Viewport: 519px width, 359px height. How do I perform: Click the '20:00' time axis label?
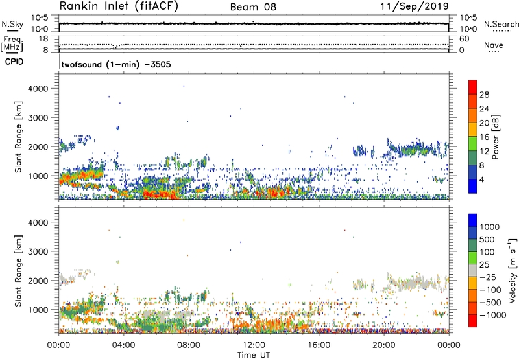(384, 345)
